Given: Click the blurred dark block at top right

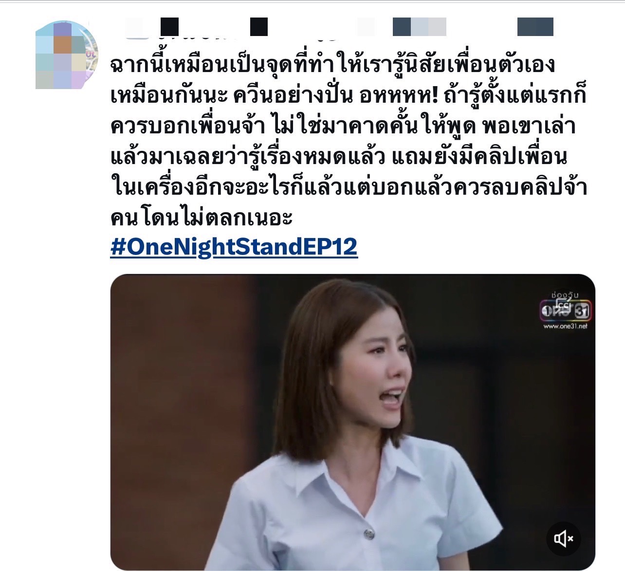Looking at the screenshot, I should tap(535, 27).
